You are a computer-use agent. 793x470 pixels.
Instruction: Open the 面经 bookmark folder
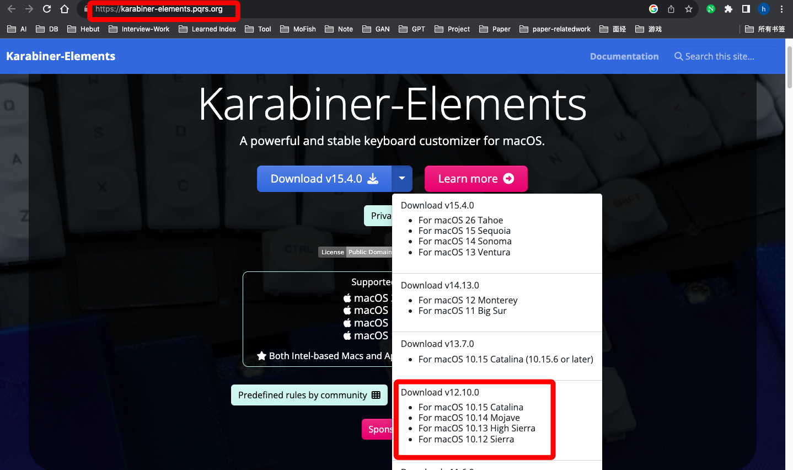613,29
